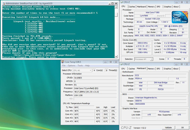Image resolution: width=190 pixels, height=130 pixels.
Task: Click the lower CPU-Z Mainboard window title icon
Action: coord(121,64)
